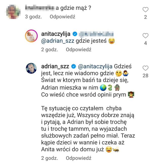157x168 pixels.
Task: Click Odpowiedź under adrian_szz's comment
Action: [78, 158]
